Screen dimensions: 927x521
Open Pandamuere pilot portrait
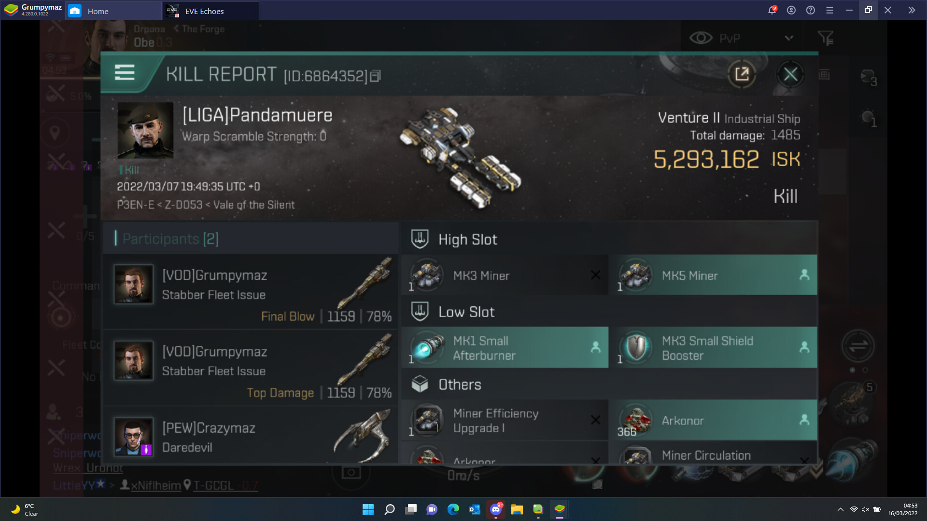pos(145,130)
